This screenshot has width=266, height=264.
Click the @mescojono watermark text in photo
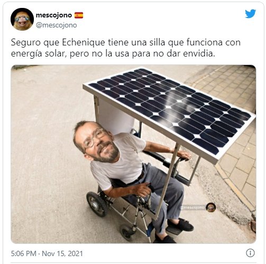click(x=192, y=208)
